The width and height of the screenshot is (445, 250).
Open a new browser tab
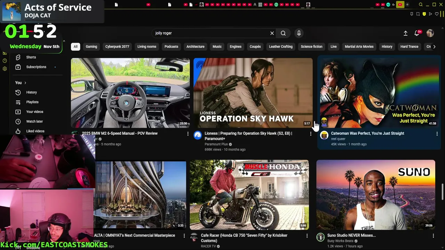(407, 5)
